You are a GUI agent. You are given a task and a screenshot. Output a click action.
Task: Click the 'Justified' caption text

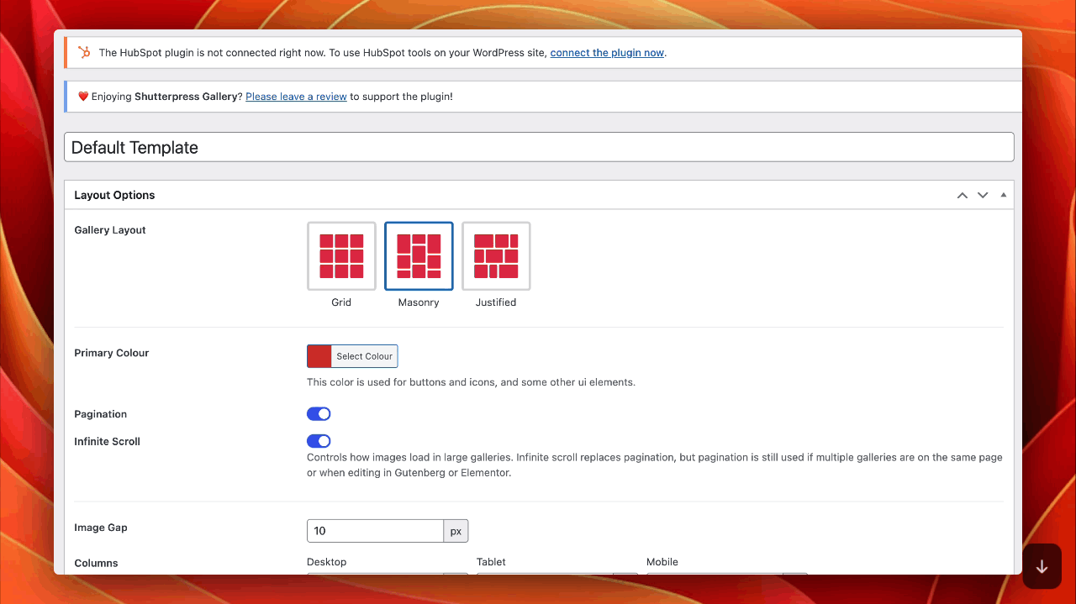[x=496, y=302]
